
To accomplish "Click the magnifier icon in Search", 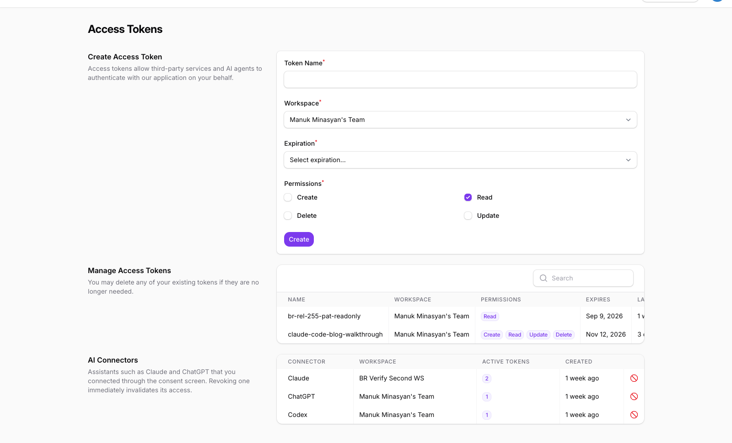I will click(544, 278).
